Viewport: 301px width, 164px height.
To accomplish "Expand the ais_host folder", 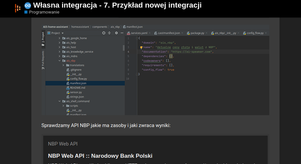I will [59, 47].
